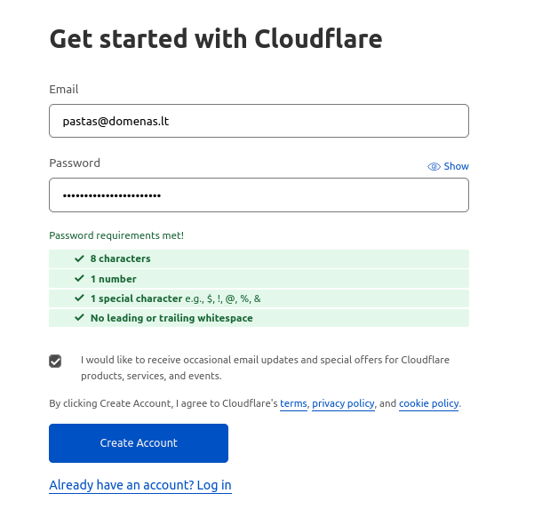This screenshot has width=558, height=525.
Task: Focus the Email input field
Action: 259,121
